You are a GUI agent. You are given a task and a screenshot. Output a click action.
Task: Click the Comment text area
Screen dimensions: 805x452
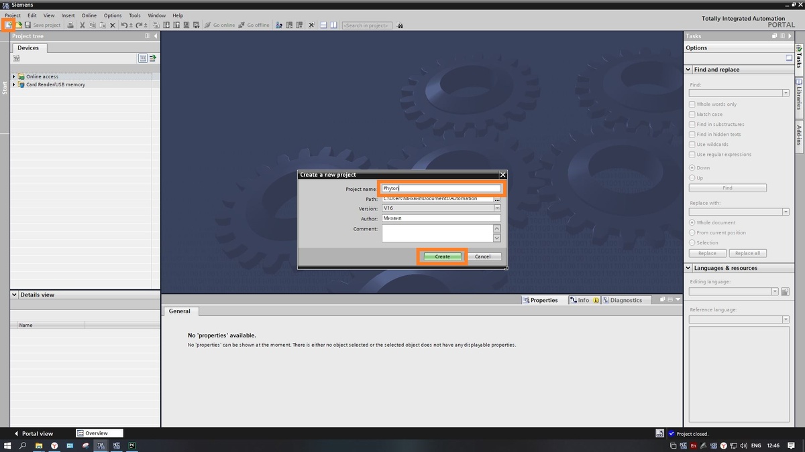[x=437, y=233]
